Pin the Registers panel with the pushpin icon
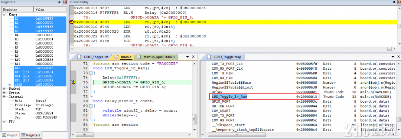This screenshot has width=401, height=139. [x=59, y=2]
